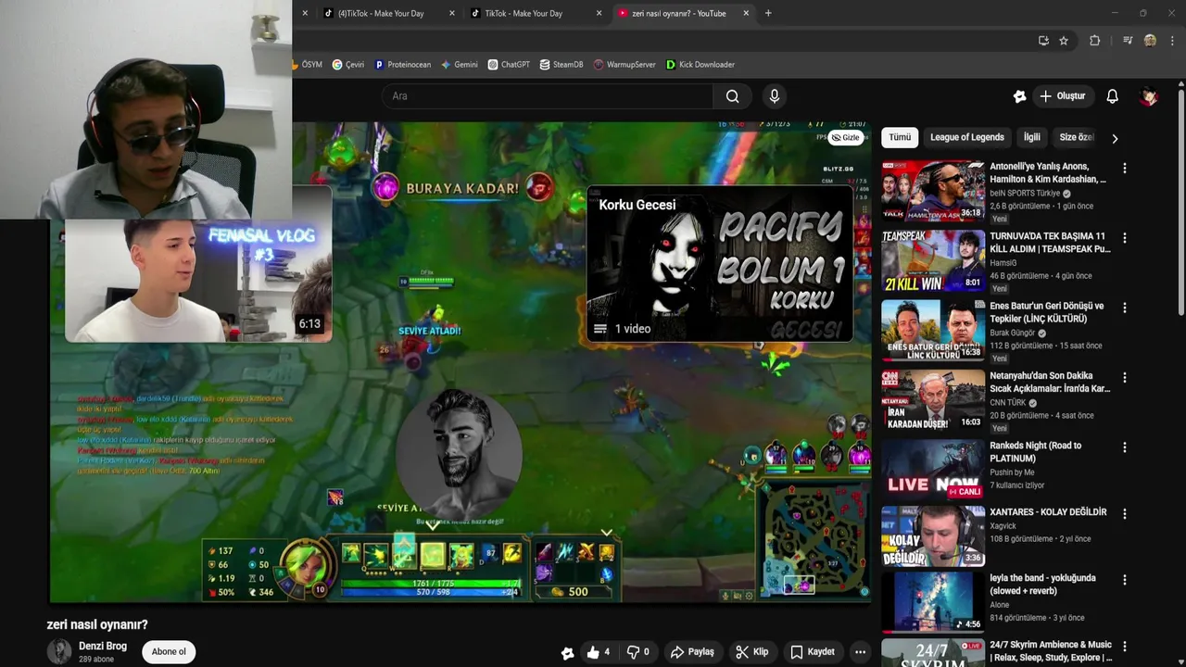Open options menu for Antonelli'ye Yanlış Anons video
1186x667 pixels.
1125,169
